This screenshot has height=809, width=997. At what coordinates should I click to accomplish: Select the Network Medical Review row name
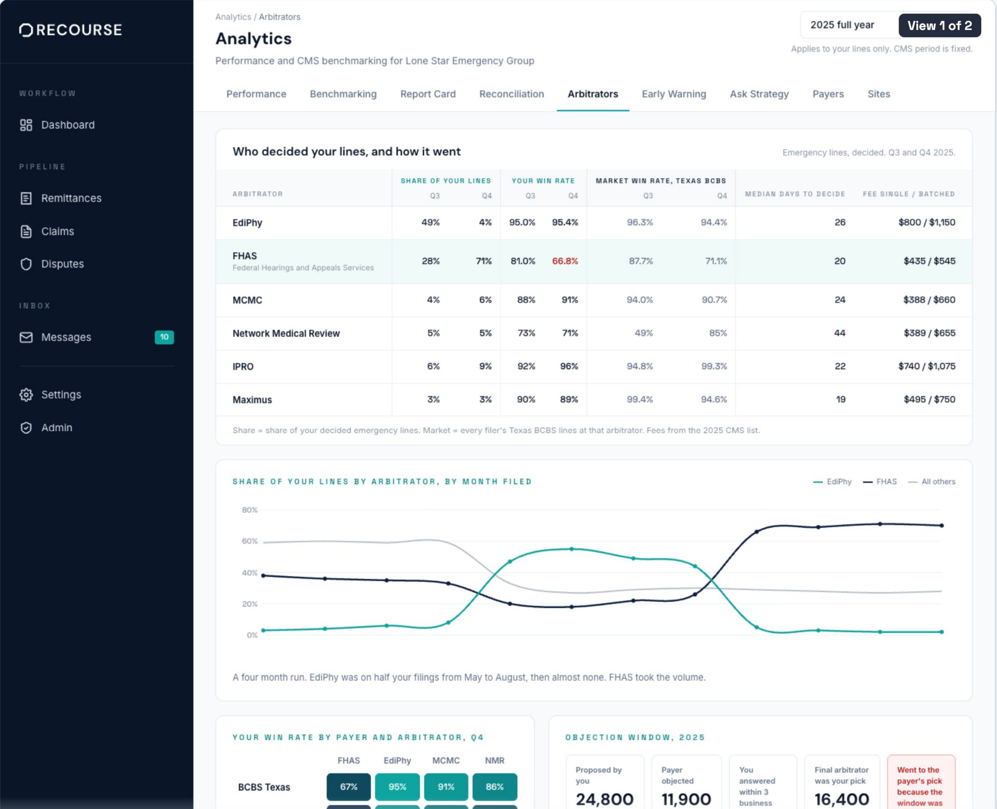pyautogui.click(x=286, y=334)
